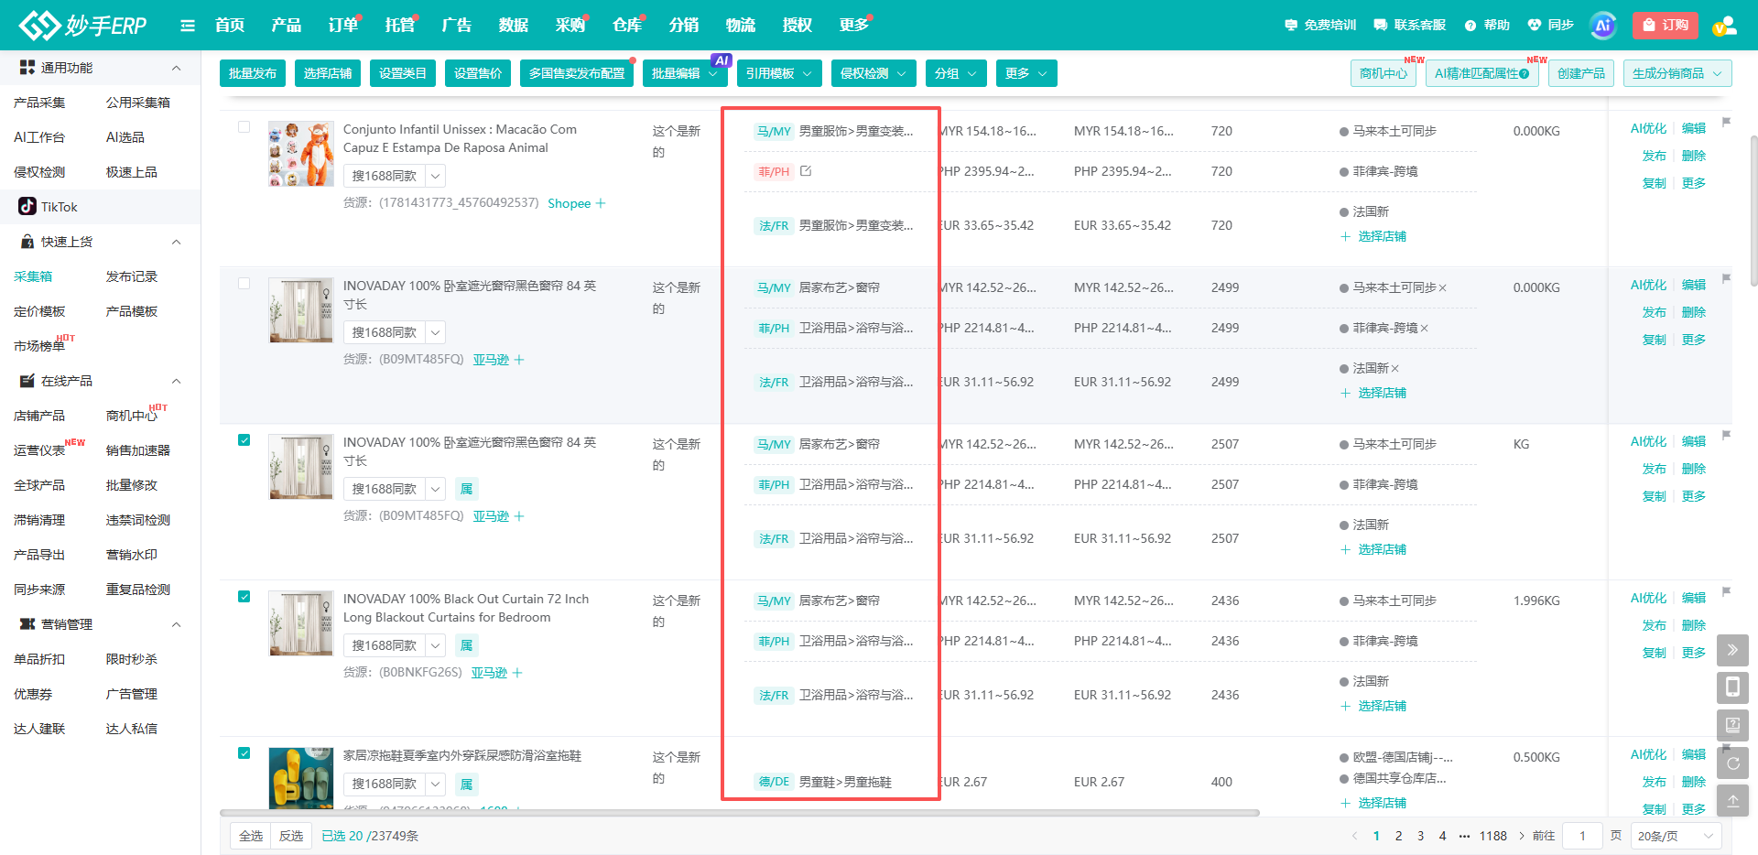This screenshot has height=855, width=1758.
Task: Click the floating double-arrow expand icon
Action: 1732,650
